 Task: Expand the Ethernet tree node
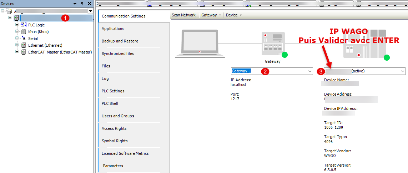17,45
